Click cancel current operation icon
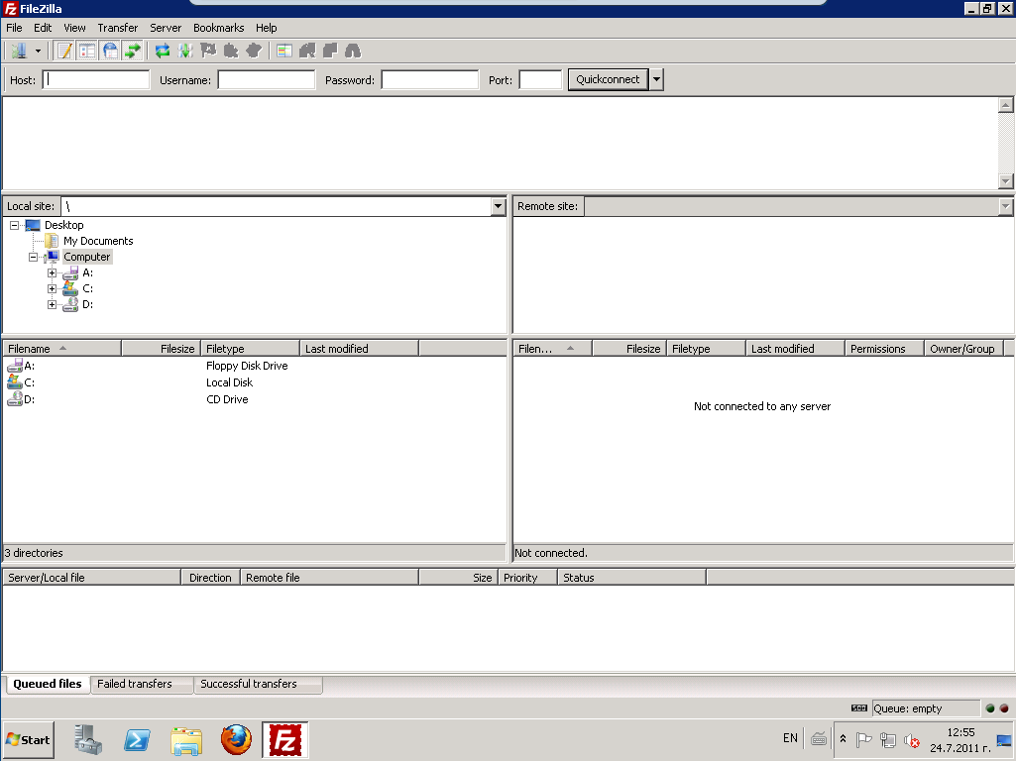1016x761 pixels. pos(208,51)
